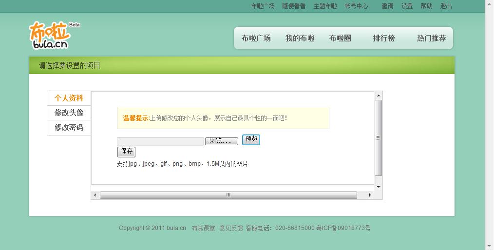Open 意见反馈 footer link
The image size is (494, 250).
coord(231,228)
